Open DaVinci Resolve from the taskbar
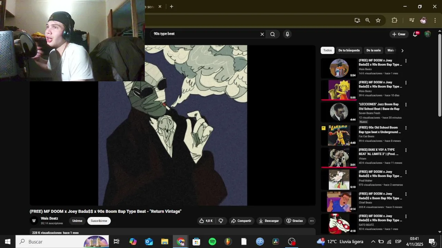 point(276,242)
